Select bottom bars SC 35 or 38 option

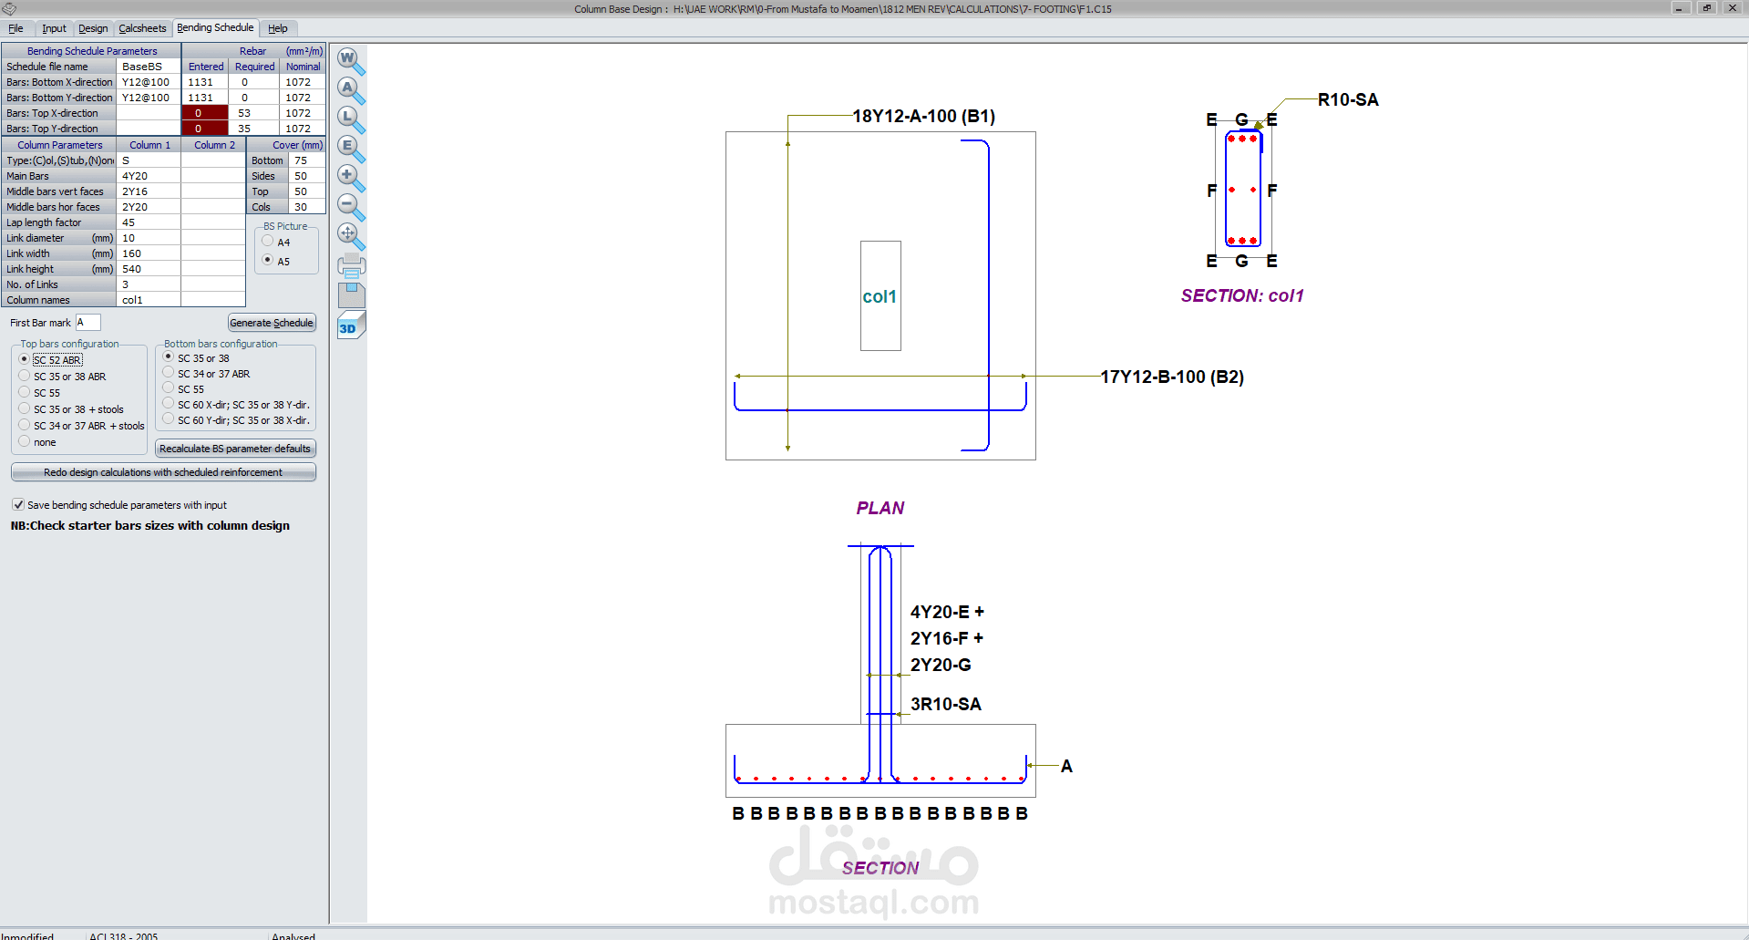pos(169,357)
